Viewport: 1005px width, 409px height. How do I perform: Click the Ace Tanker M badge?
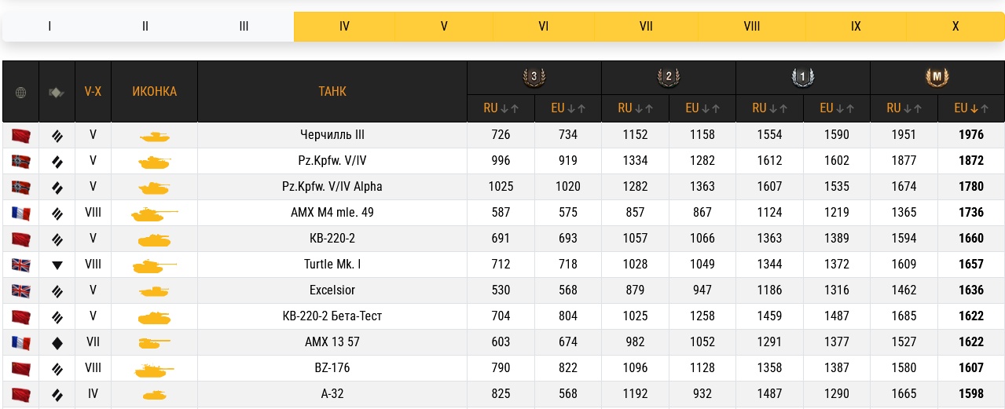tap(937, 77)
